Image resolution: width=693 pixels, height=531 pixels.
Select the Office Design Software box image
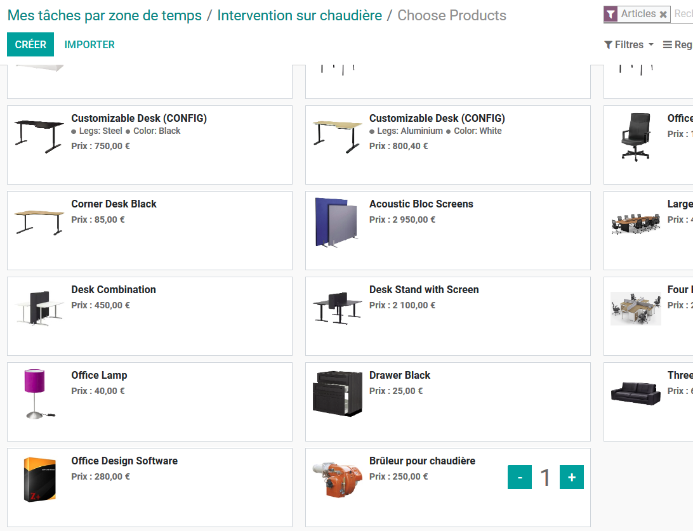pos(39,480)
